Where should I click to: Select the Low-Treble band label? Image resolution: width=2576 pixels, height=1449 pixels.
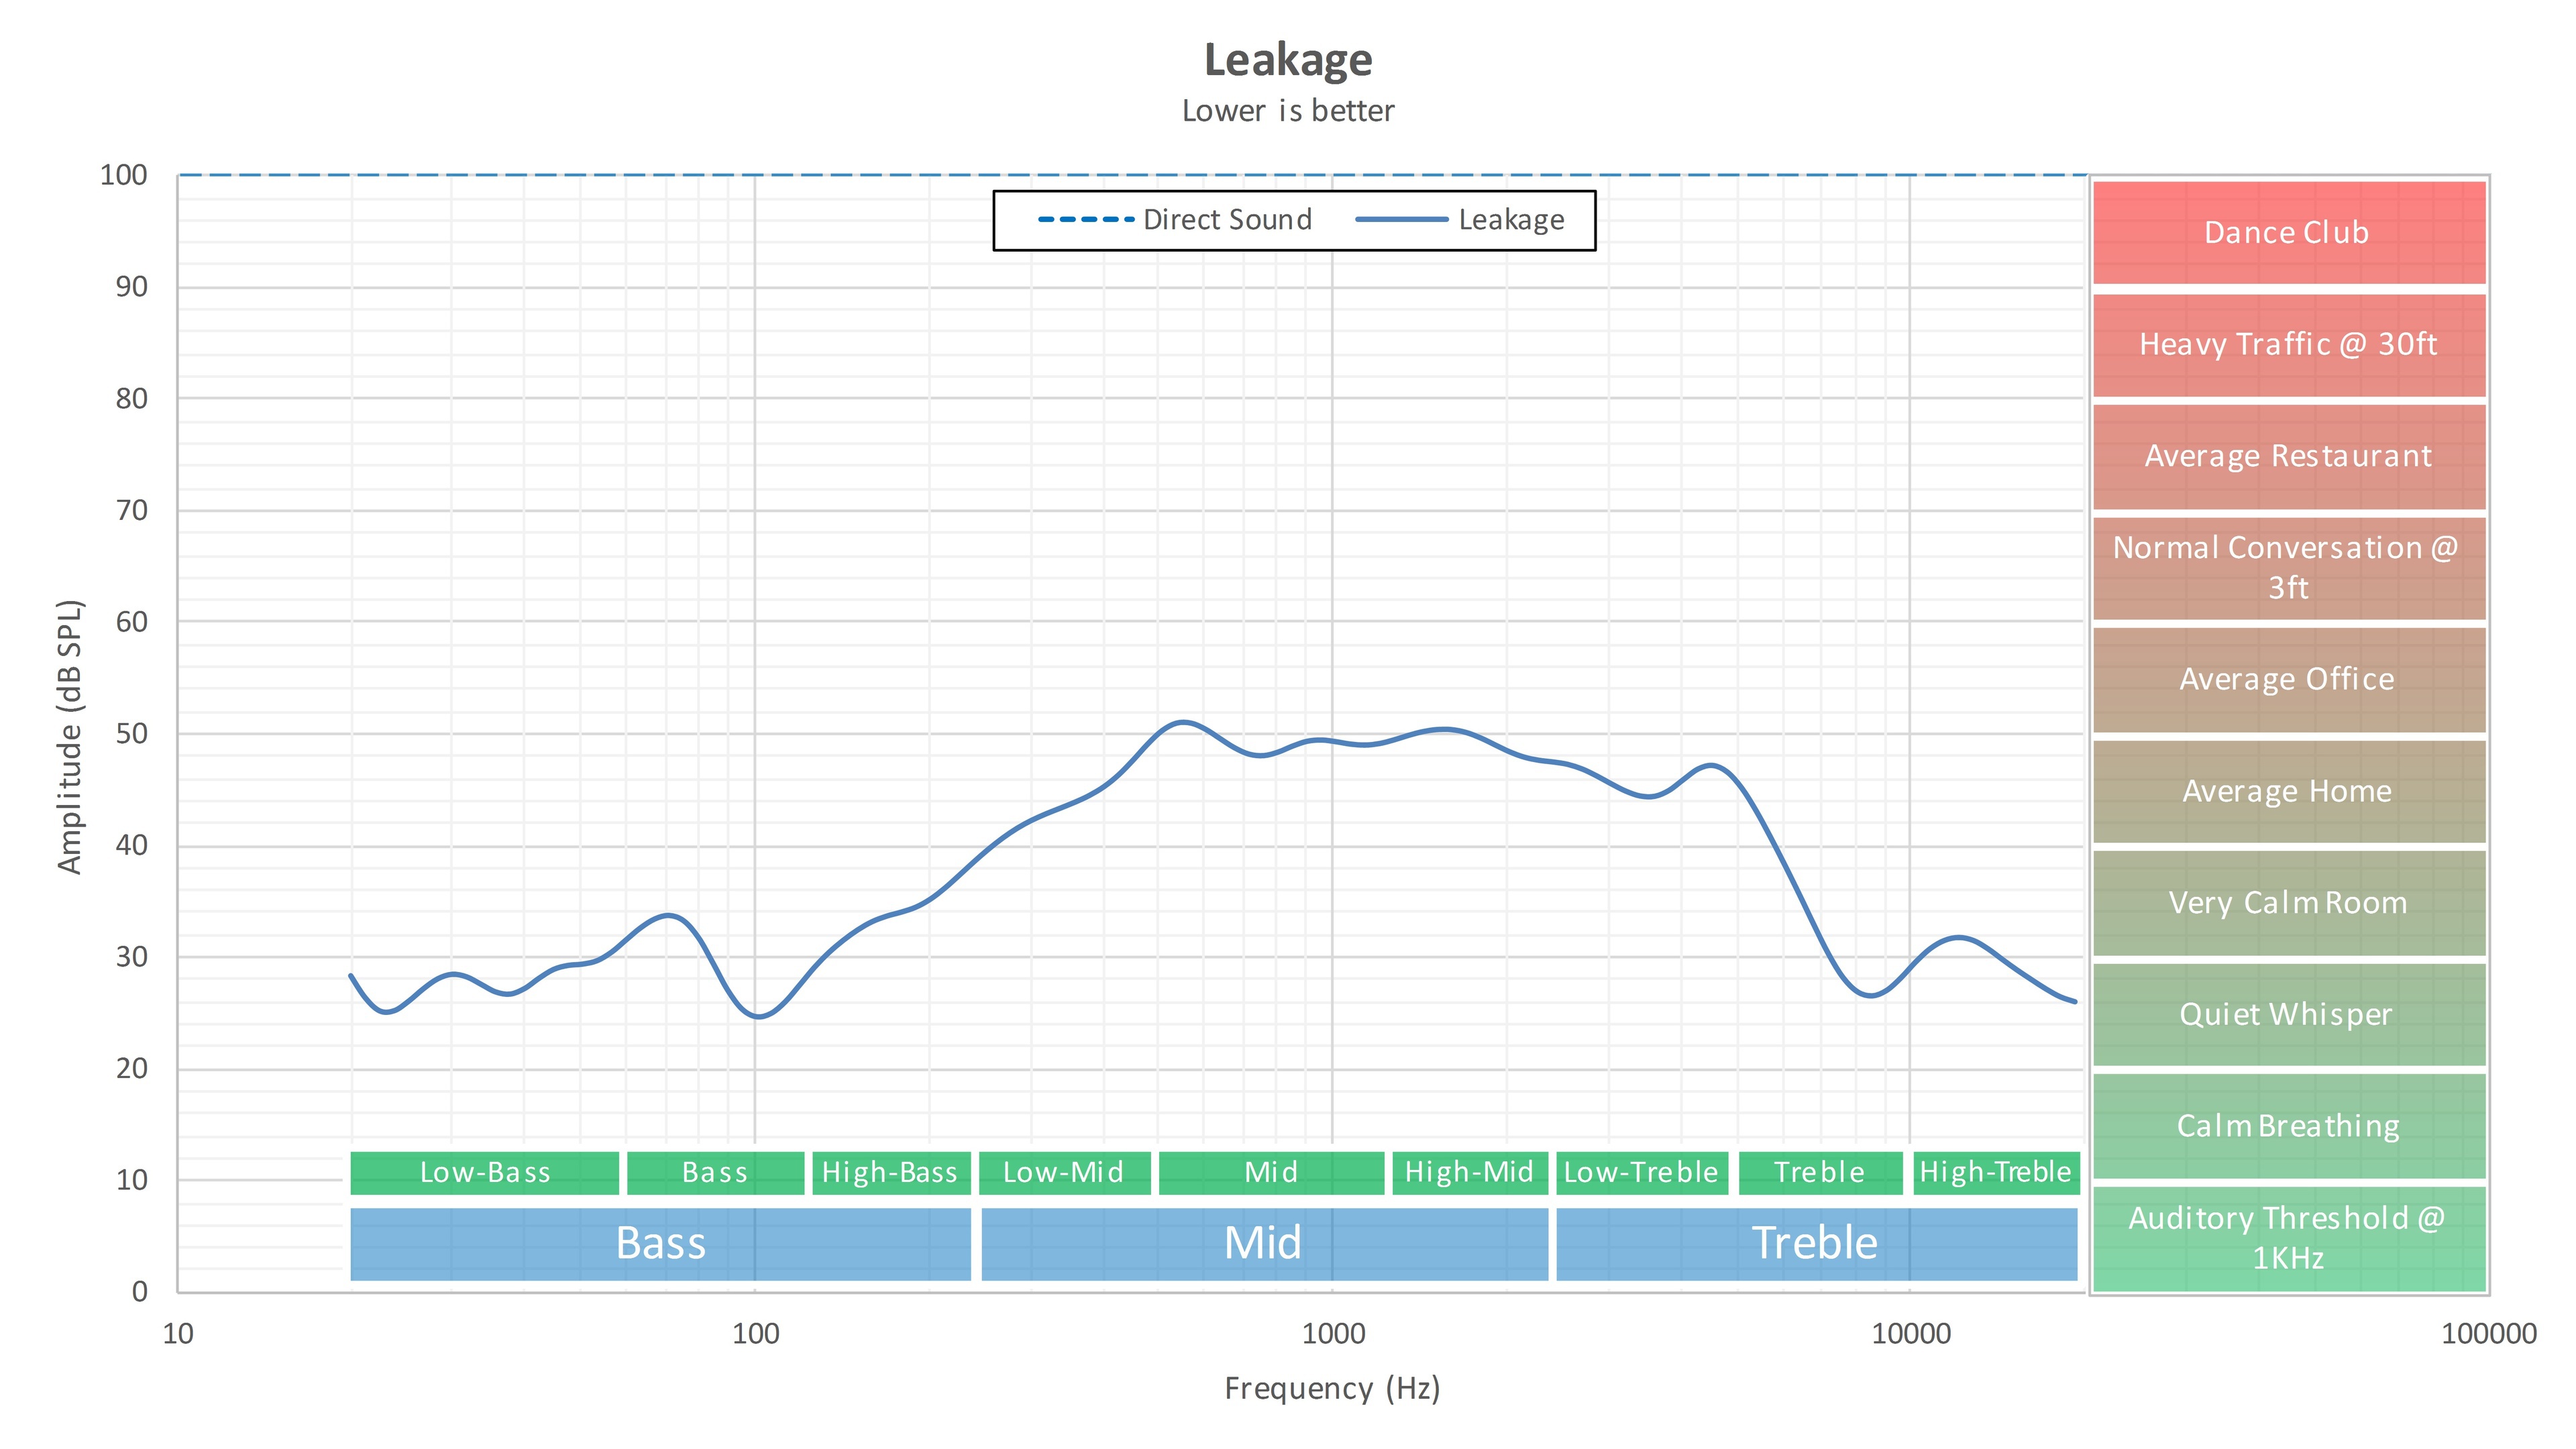[1641, 1173]
